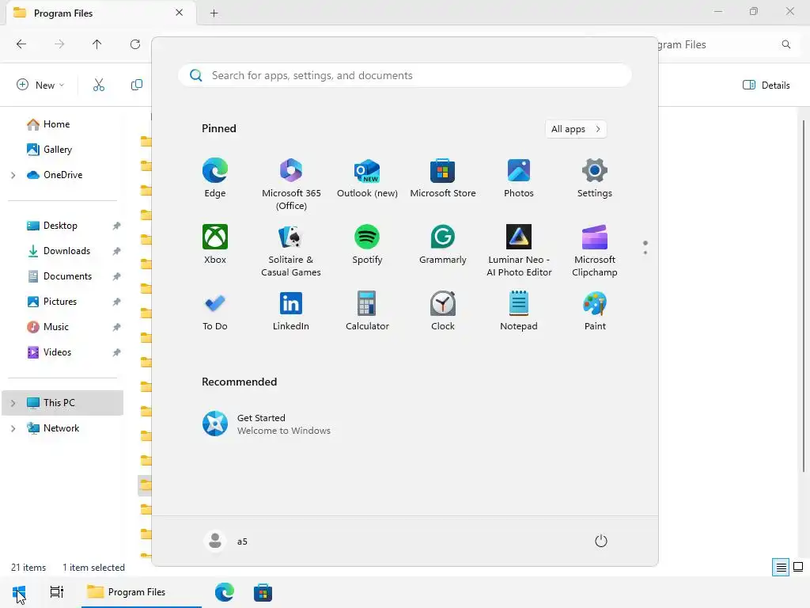The width and height of the screenshot is (810, 608).
Task: Launch Microsoft 365 (Office)
Action: (291, 184)
